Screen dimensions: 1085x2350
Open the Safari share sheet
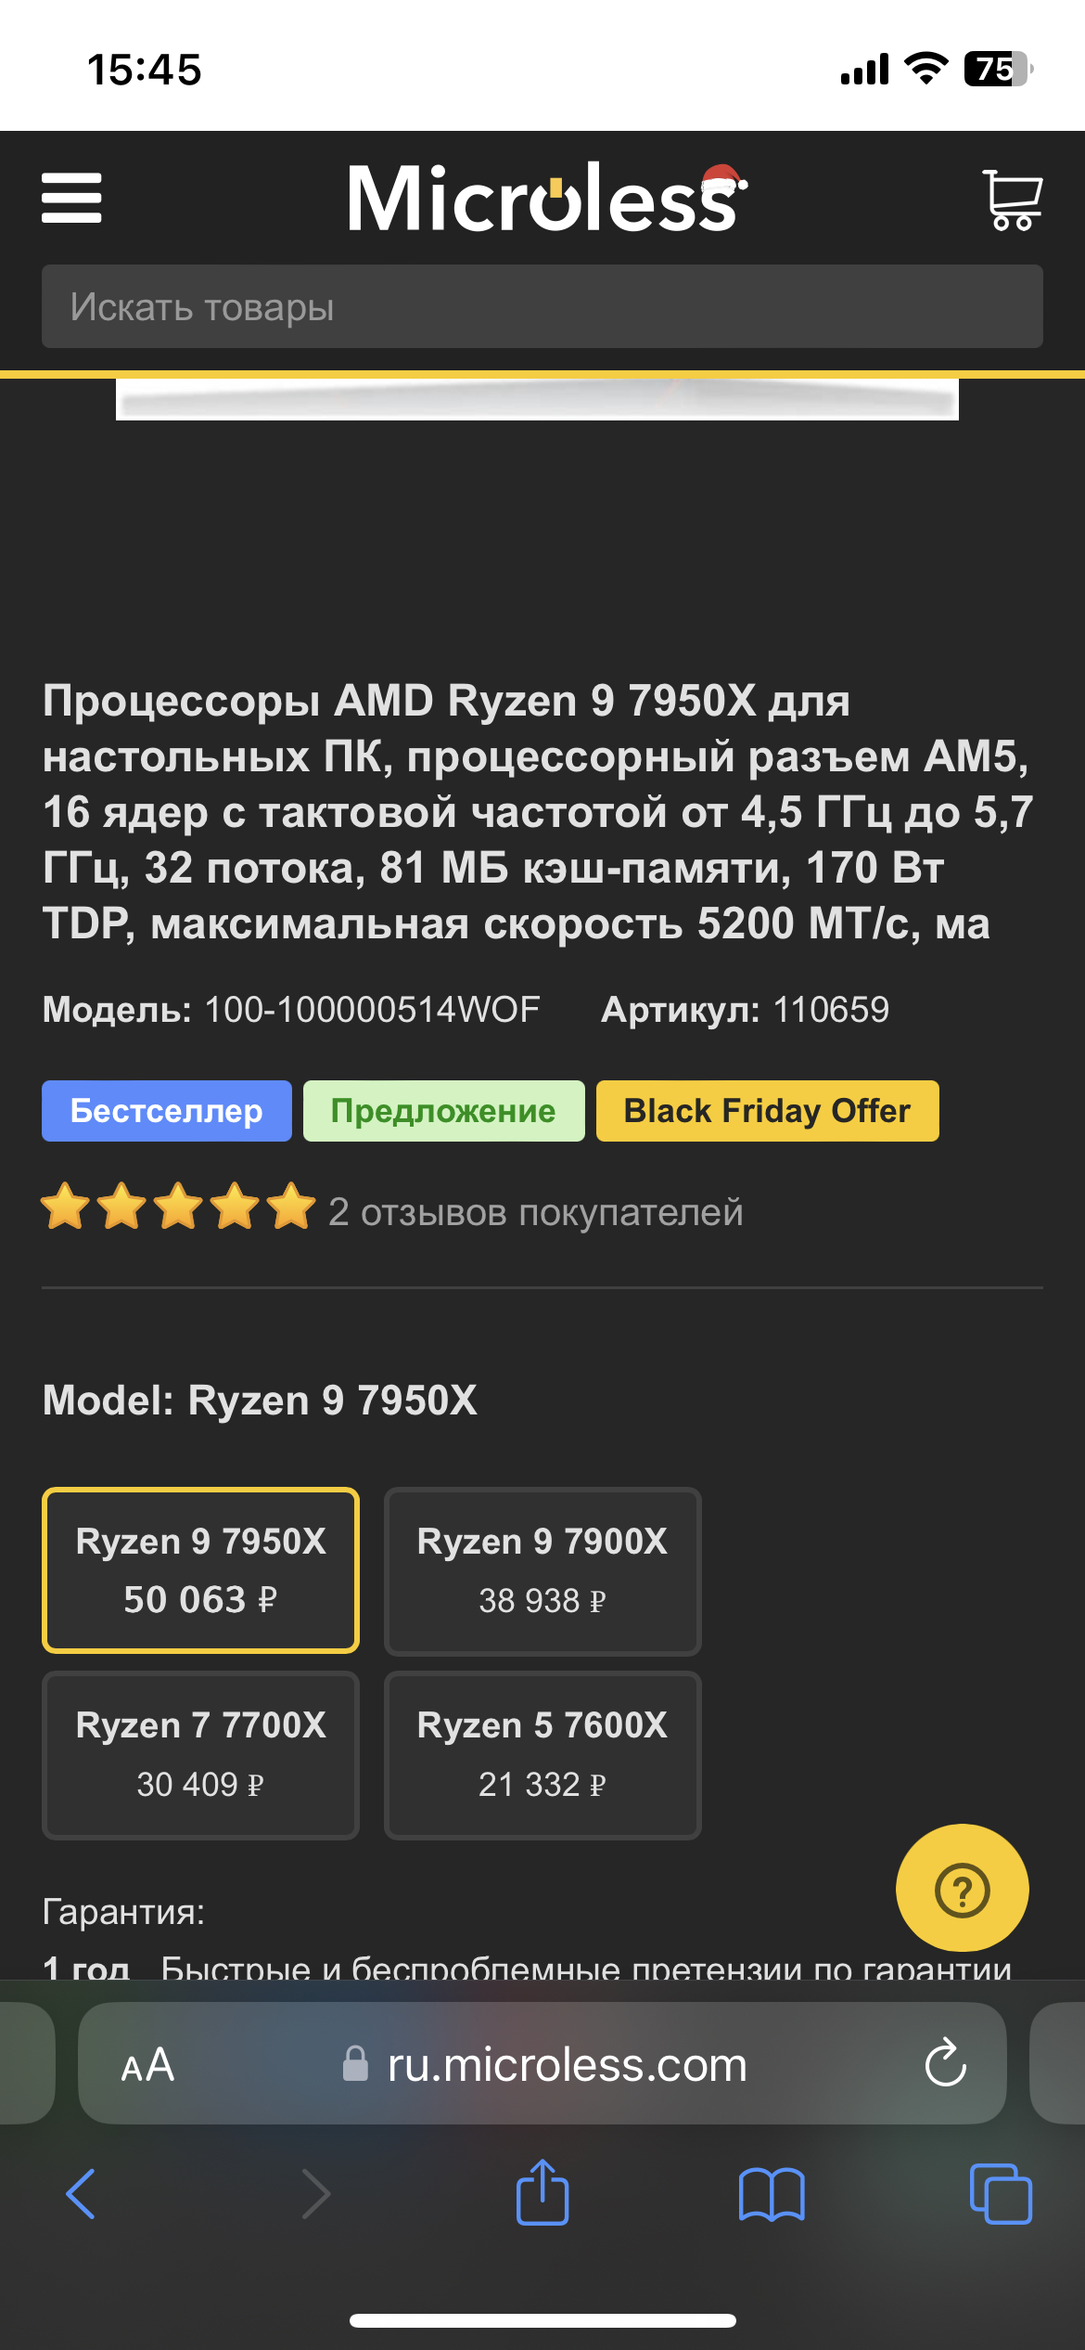(542, 2193)
